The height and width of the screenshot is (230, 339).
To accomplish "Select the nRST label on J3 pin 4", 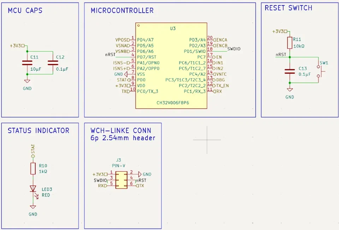I will coord(141,180).
